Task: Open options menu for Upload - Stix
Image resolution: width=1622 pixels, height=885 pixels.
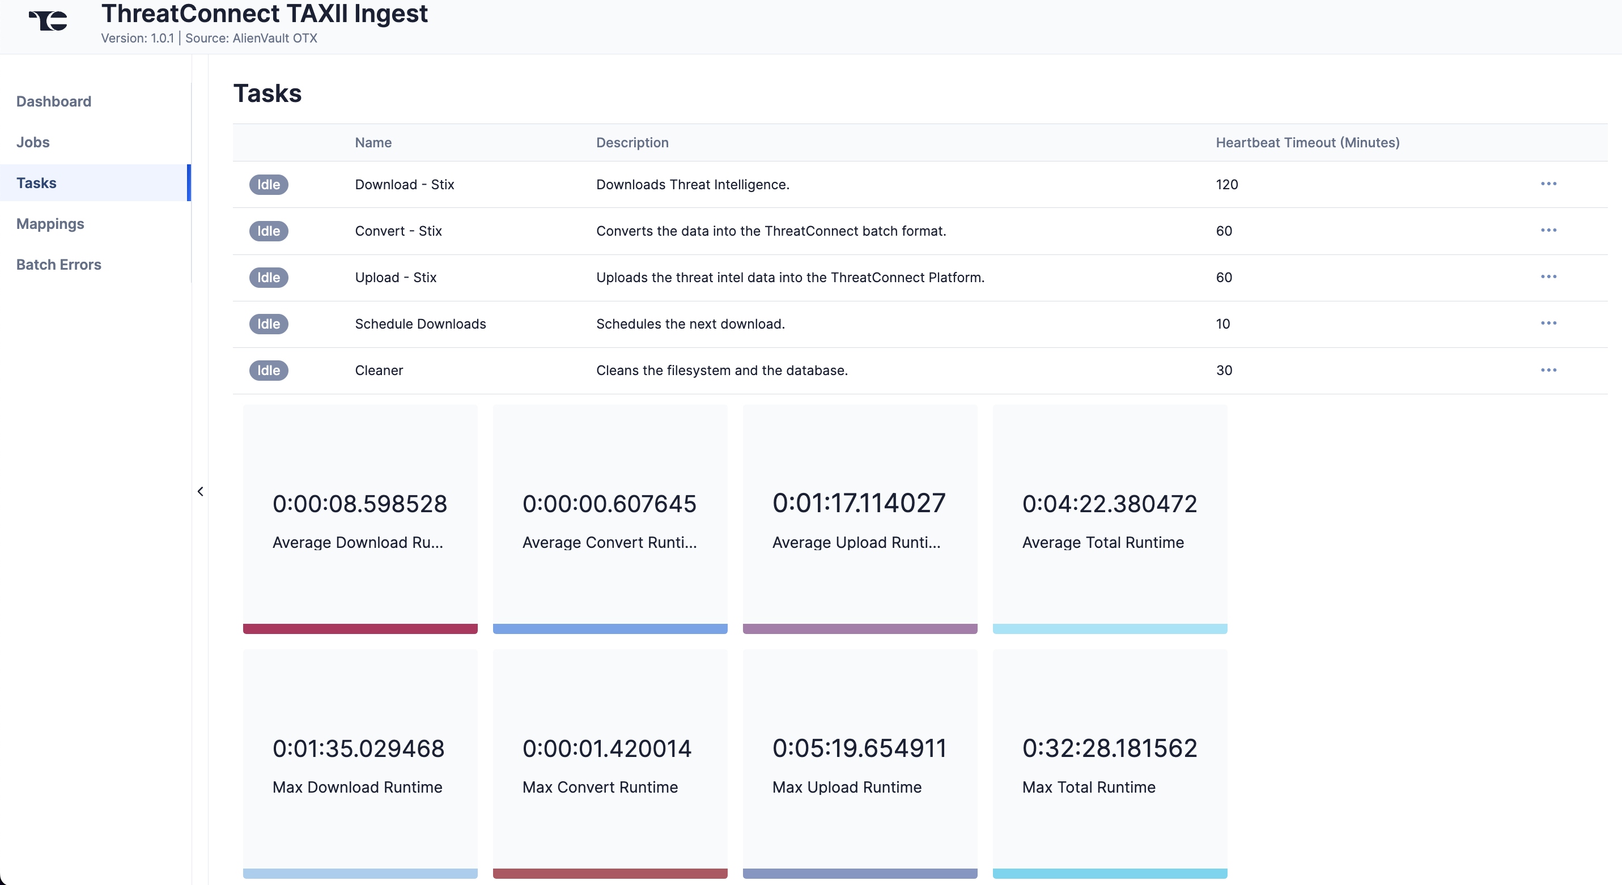Action: pyautogui.click(x=1548, y=277)
